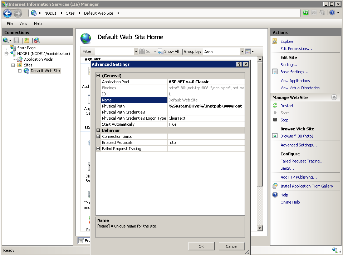
Task: Expand the Failed Request Tracing property
Action: 98,149
